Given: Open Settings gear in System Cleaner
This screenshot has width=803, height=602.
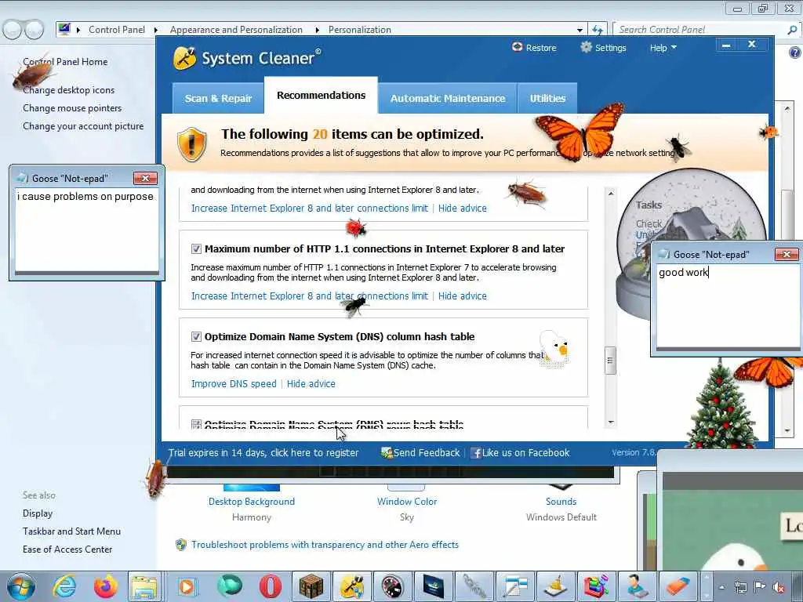Looking at the screenshot, I should 587,47.
